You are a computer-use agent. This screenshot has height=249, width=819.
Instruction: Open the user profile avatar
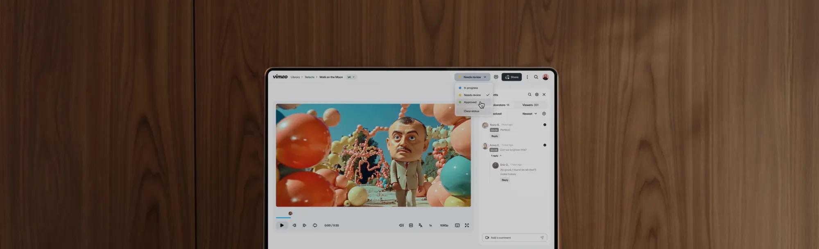point(545,77)
